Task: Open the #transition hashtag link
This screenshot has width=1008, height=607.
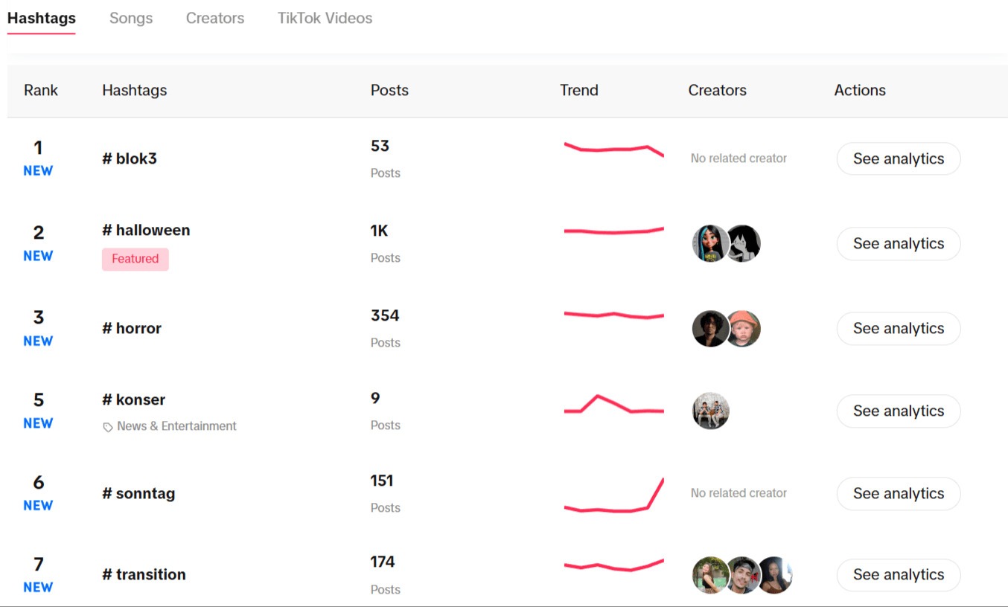Action: (x=144, y=574)
